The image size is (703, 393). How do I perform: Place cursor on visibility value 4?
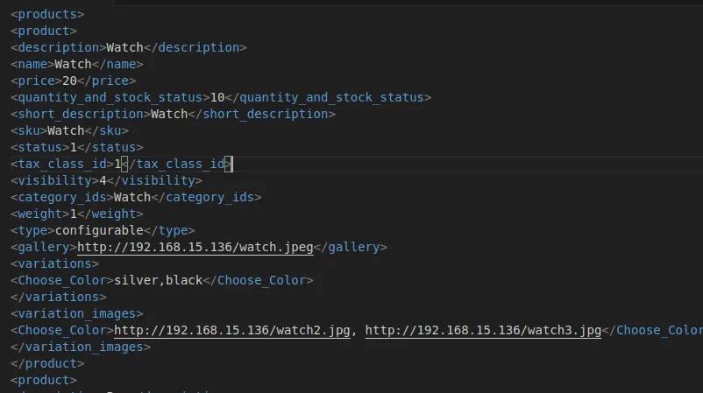point(103,181)
